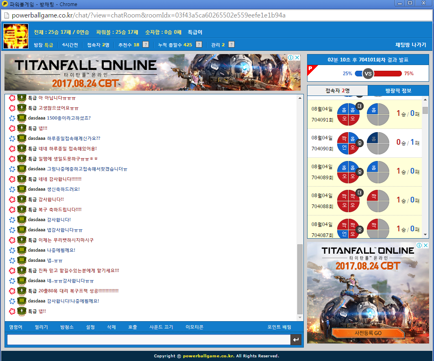The height and width of the screenshot is (361, 434).
Task: Click 파워볼 : 25승 17패 stat
Action: [x=117, y=32]
